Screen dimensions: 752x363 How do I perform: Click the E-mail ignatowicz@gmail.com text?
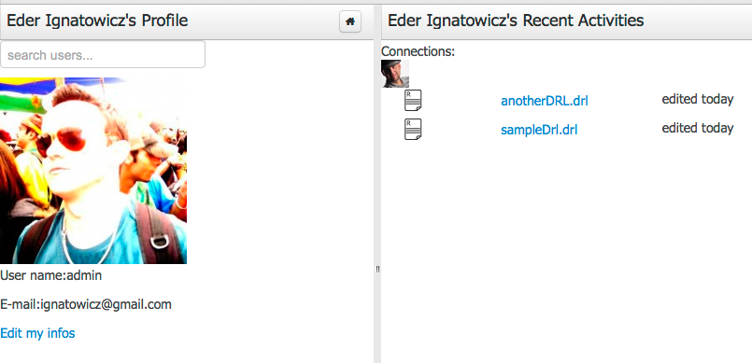[86, 304]
